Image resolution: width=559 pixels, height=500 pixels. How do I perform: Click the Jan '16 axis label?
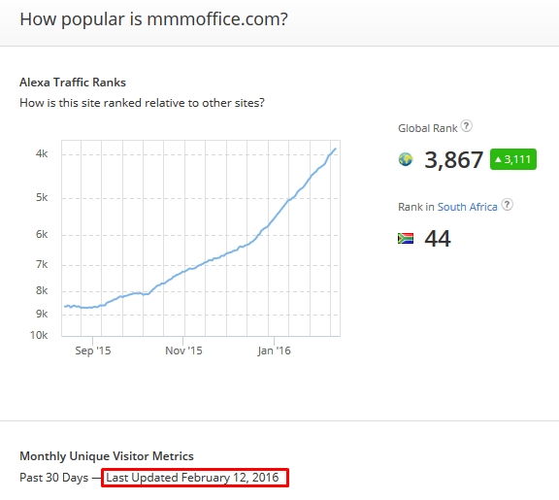coord(274,350)
